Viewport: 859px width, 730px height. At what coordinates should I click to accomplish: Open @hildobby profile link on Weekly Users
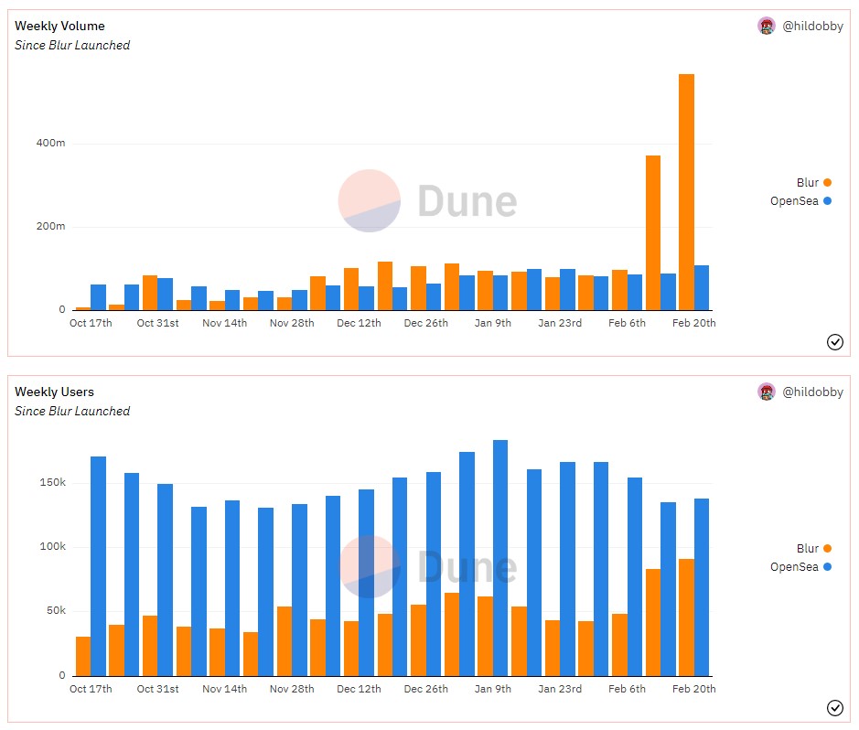click(812, 392)
